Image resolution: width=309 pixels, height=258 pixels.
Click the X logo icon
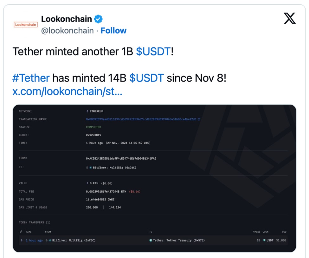[290, 19]
